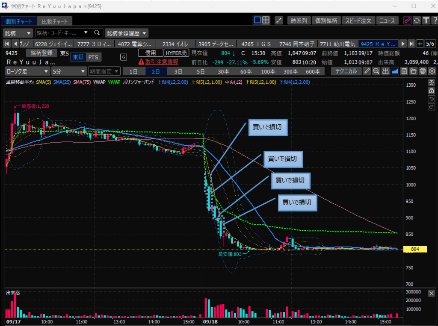Click the red link chain icon

407,21
